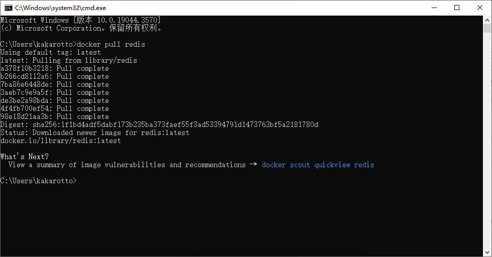Click the 'Using default tag: latest' line
The image size is (492, 257).
(x=50, y=52)
